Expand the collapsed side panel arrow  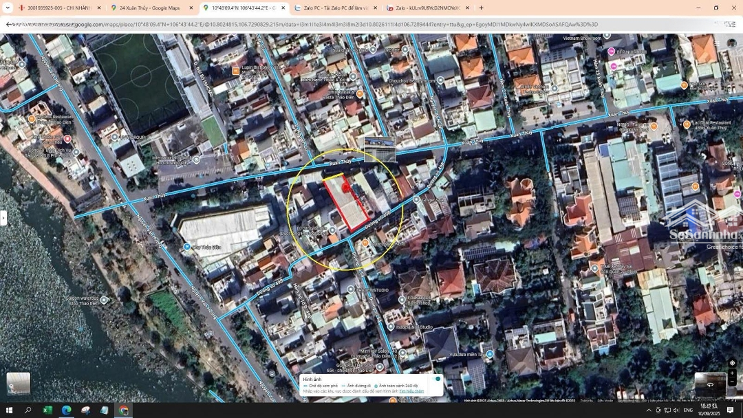pyautogui.click(x=3, y=218)
